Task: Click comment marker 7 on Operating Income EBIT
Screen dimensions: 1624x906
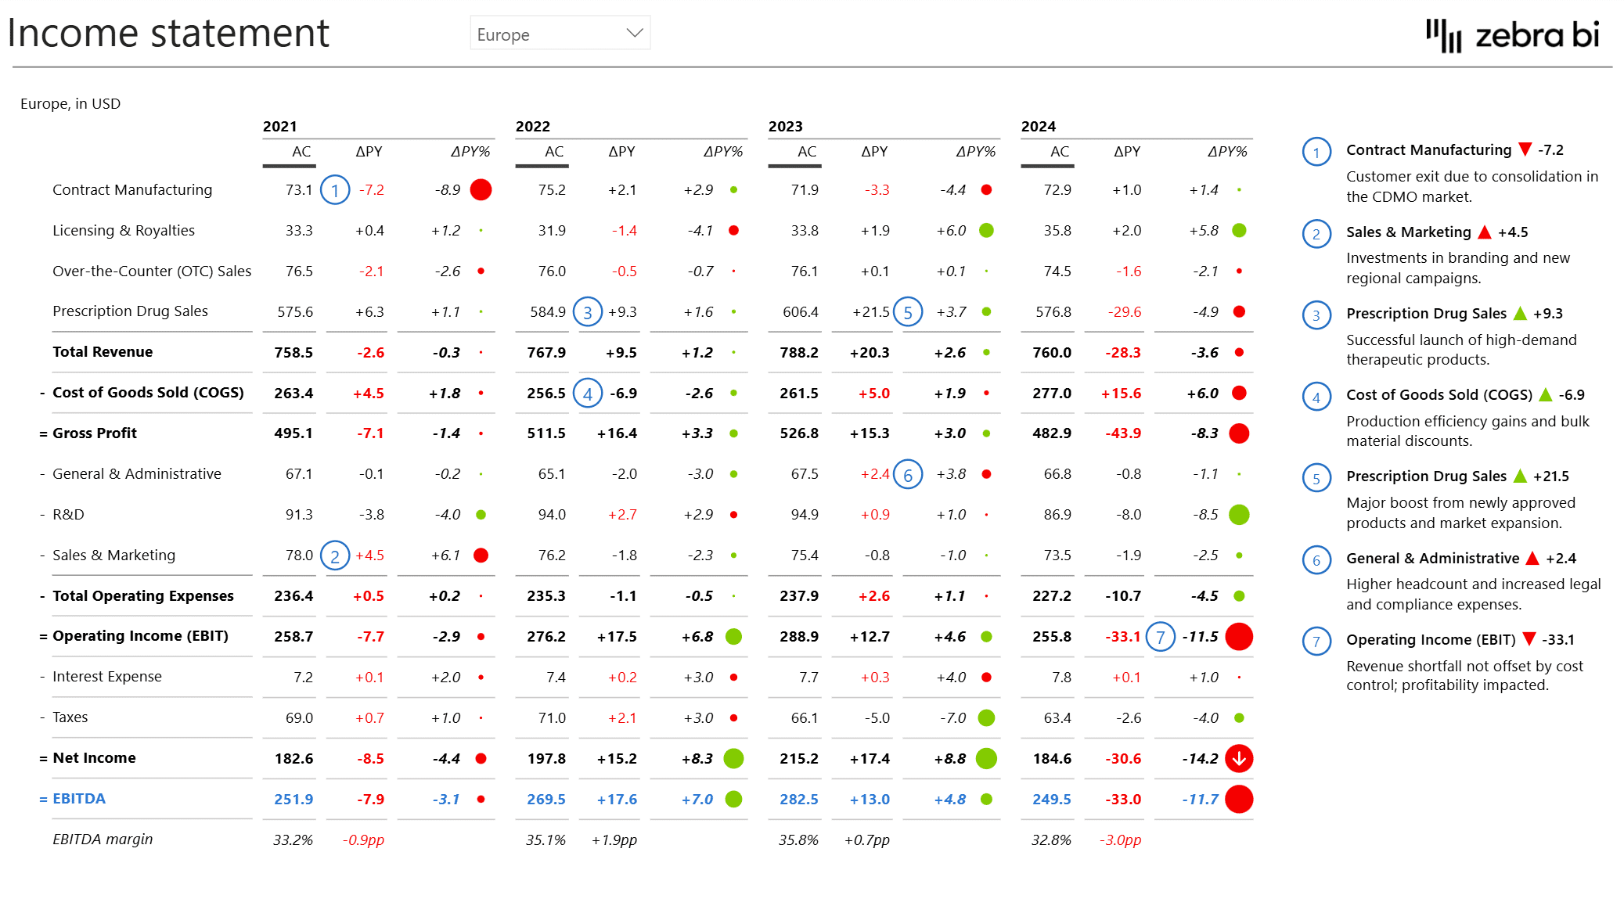Action: 1160,636
